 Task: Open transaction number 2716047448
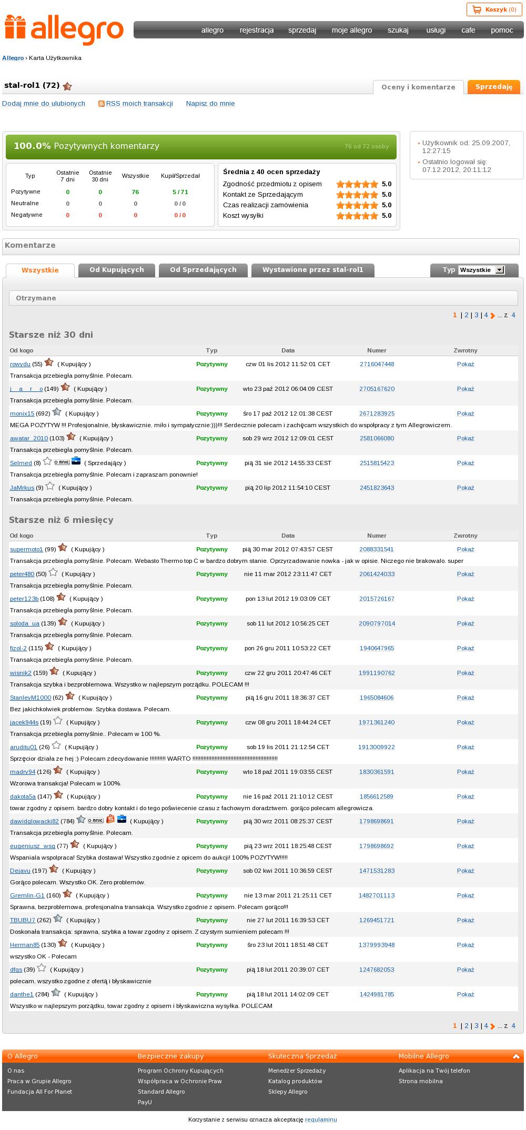click(377, 364)
